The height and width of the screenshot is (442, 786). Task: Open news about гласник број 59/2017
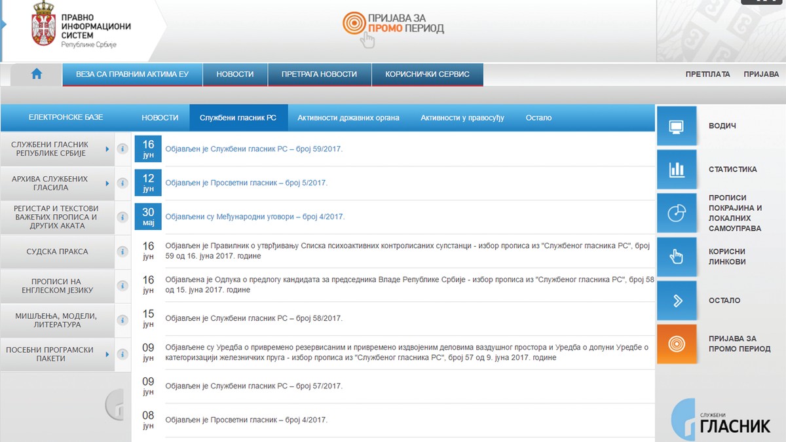tap(254, 149)
